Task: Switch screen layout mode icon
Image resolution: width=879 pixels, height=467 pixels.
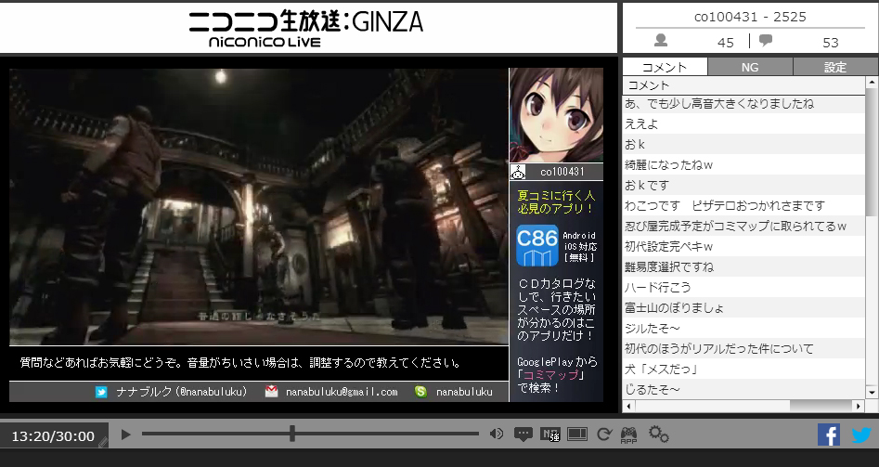Action: (x=577, y=434)
